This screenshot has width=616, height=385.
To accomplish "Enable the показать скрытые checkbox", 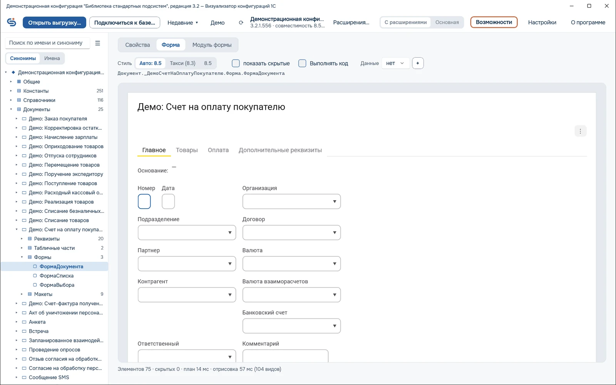I will point(236,63).
